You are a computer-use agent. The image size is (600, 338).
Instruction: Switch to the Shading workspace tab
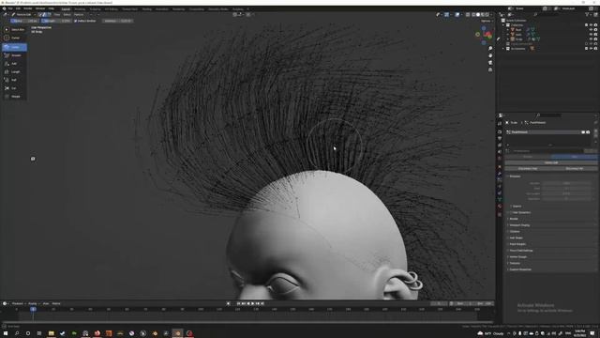(147, 8)
